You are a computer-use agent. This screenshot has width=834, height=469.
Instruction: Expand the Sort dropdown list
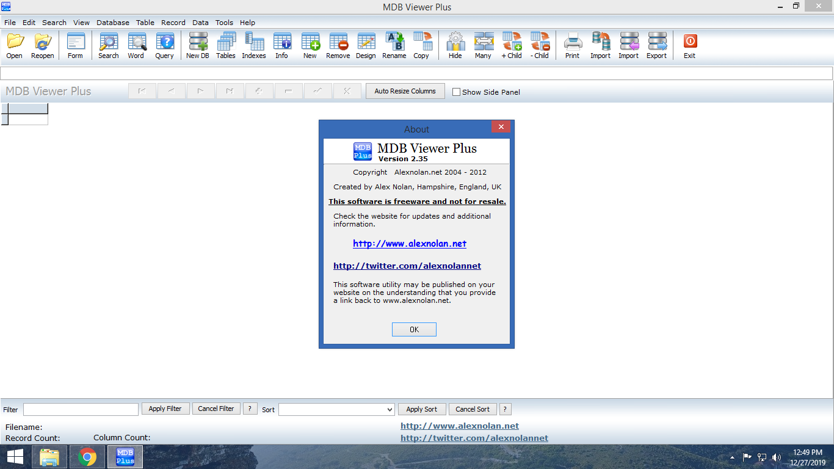[390, 409]
